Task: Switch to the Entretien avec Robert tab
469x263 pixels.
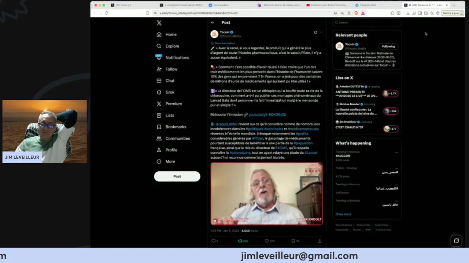Action: coord(328,5)
